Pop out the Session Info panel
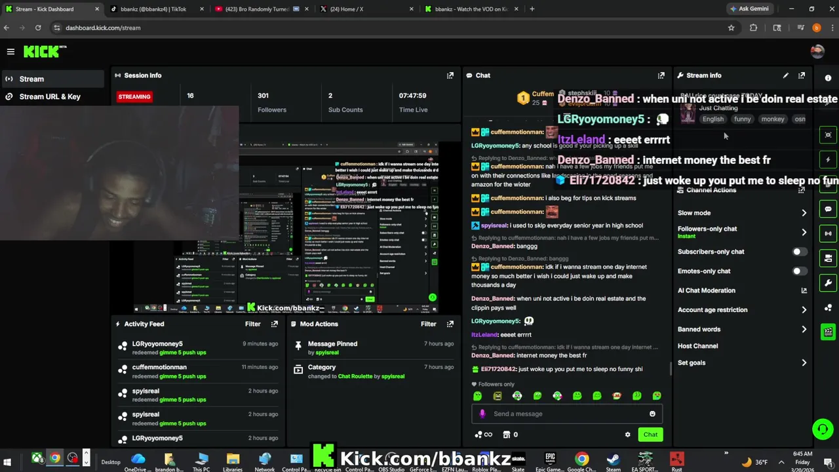This screenshot has height=472, width=839. [450, 75]
